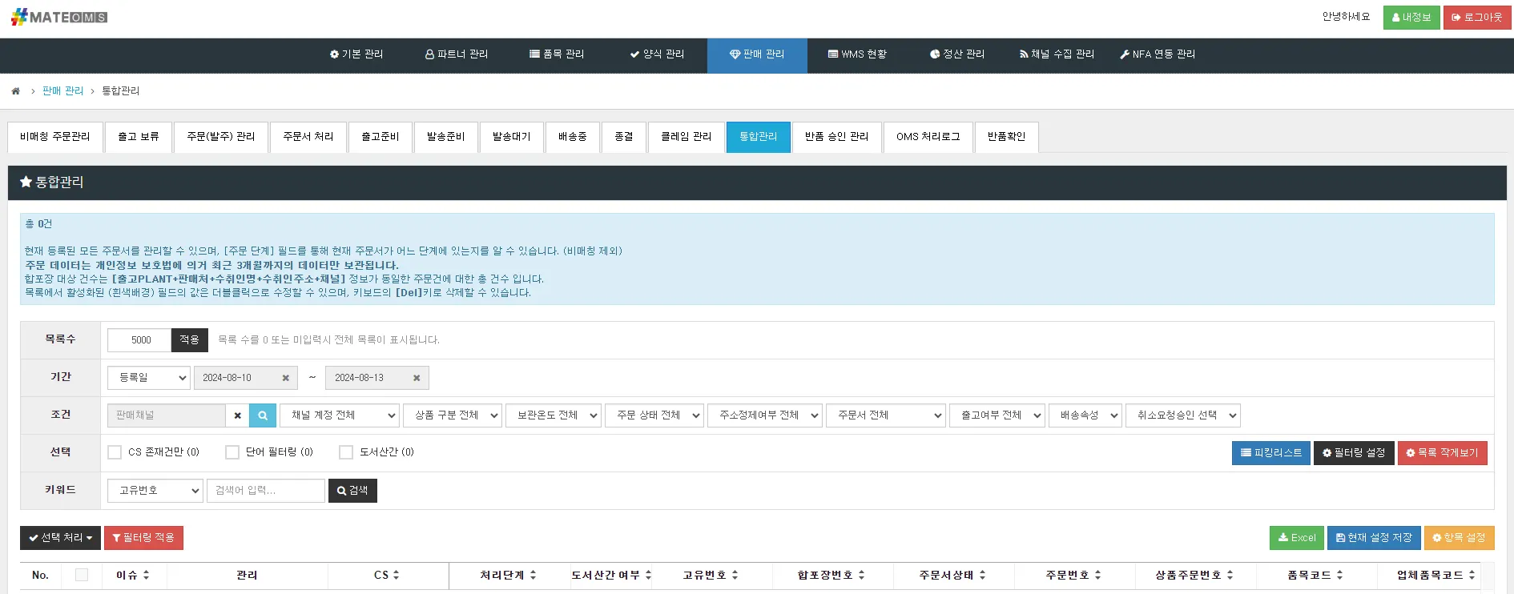This screenshot has height=594, width=1514.
Task: Open the 기본 관리 menu
Action: pyautogui.click(x=356, y=54)
